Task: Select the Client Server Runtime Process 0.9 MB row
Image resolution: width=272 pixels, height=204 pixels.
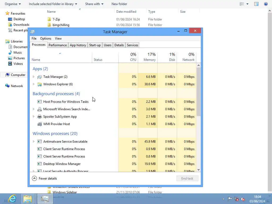Action: [113, 149]
